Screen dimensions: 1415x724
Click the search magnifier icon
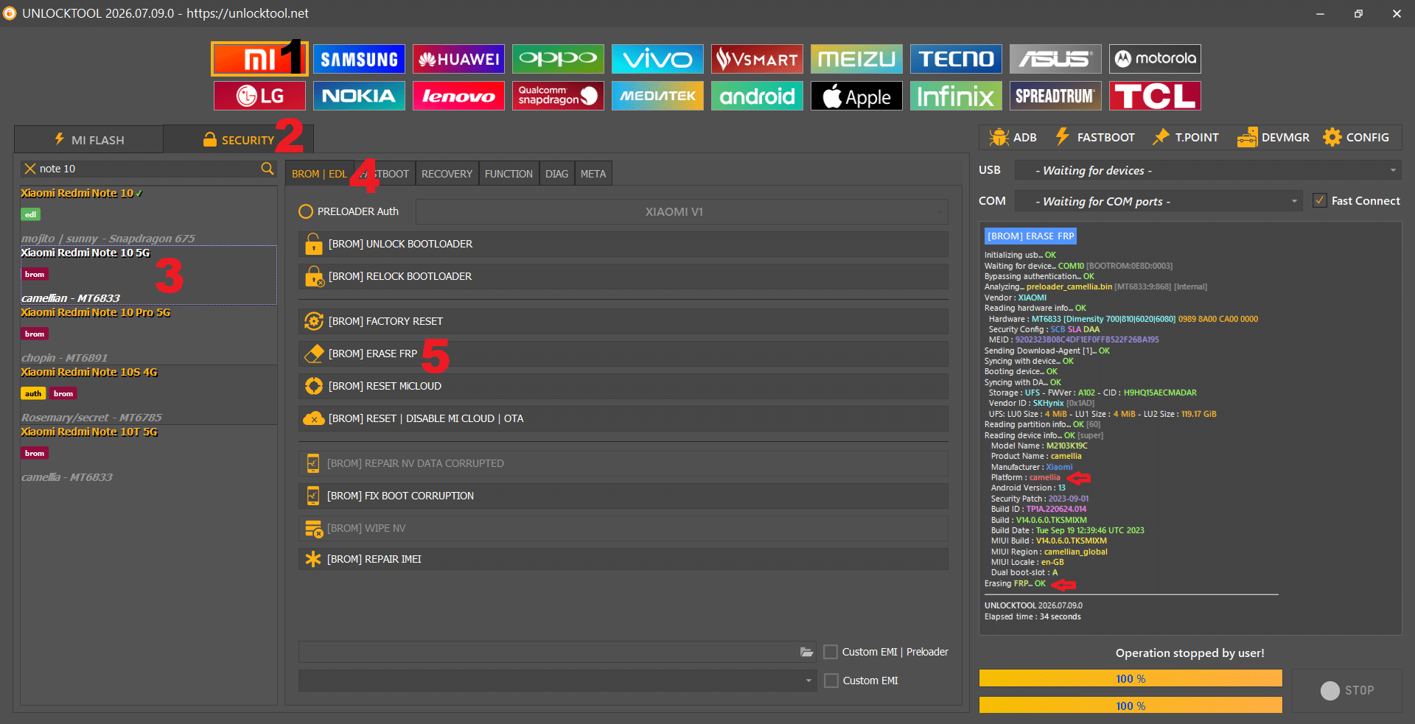267,169
